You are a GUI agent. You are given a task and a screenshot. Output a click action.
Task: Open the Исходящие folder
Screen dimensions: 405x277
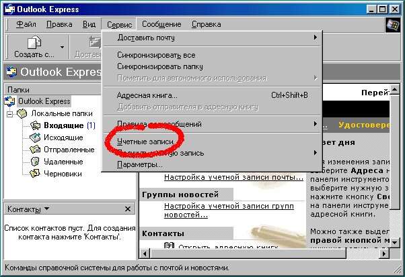click(x=63, y=137)
